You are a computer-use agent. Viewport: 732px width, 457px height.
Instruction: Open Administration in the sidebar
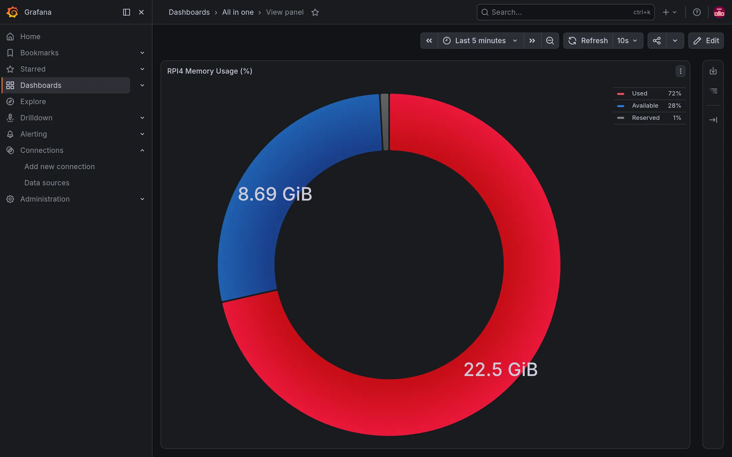click(x=45, y=199)
